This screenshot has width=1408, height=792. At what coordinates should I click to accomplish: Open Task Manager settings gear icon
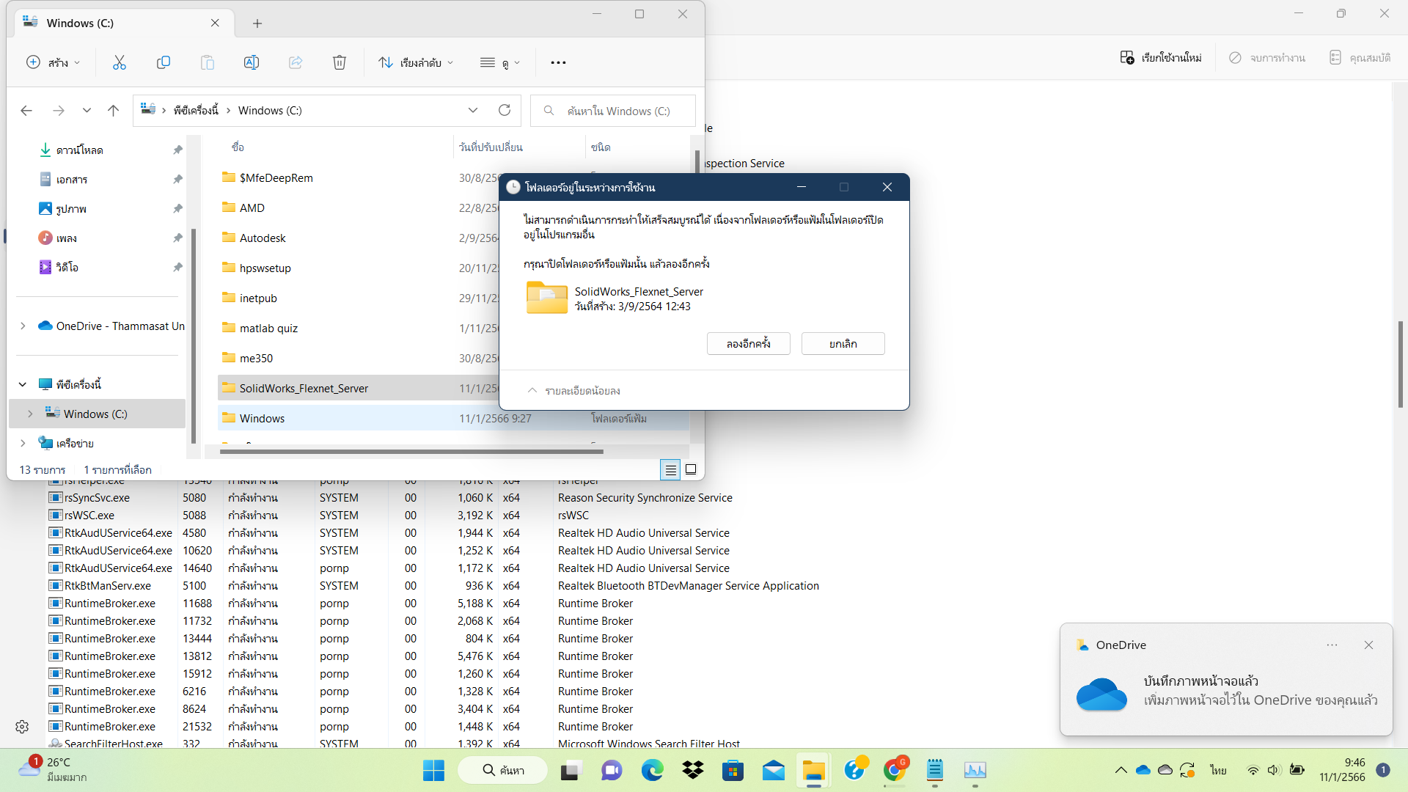pyautogui.click(x=22, y=726)
